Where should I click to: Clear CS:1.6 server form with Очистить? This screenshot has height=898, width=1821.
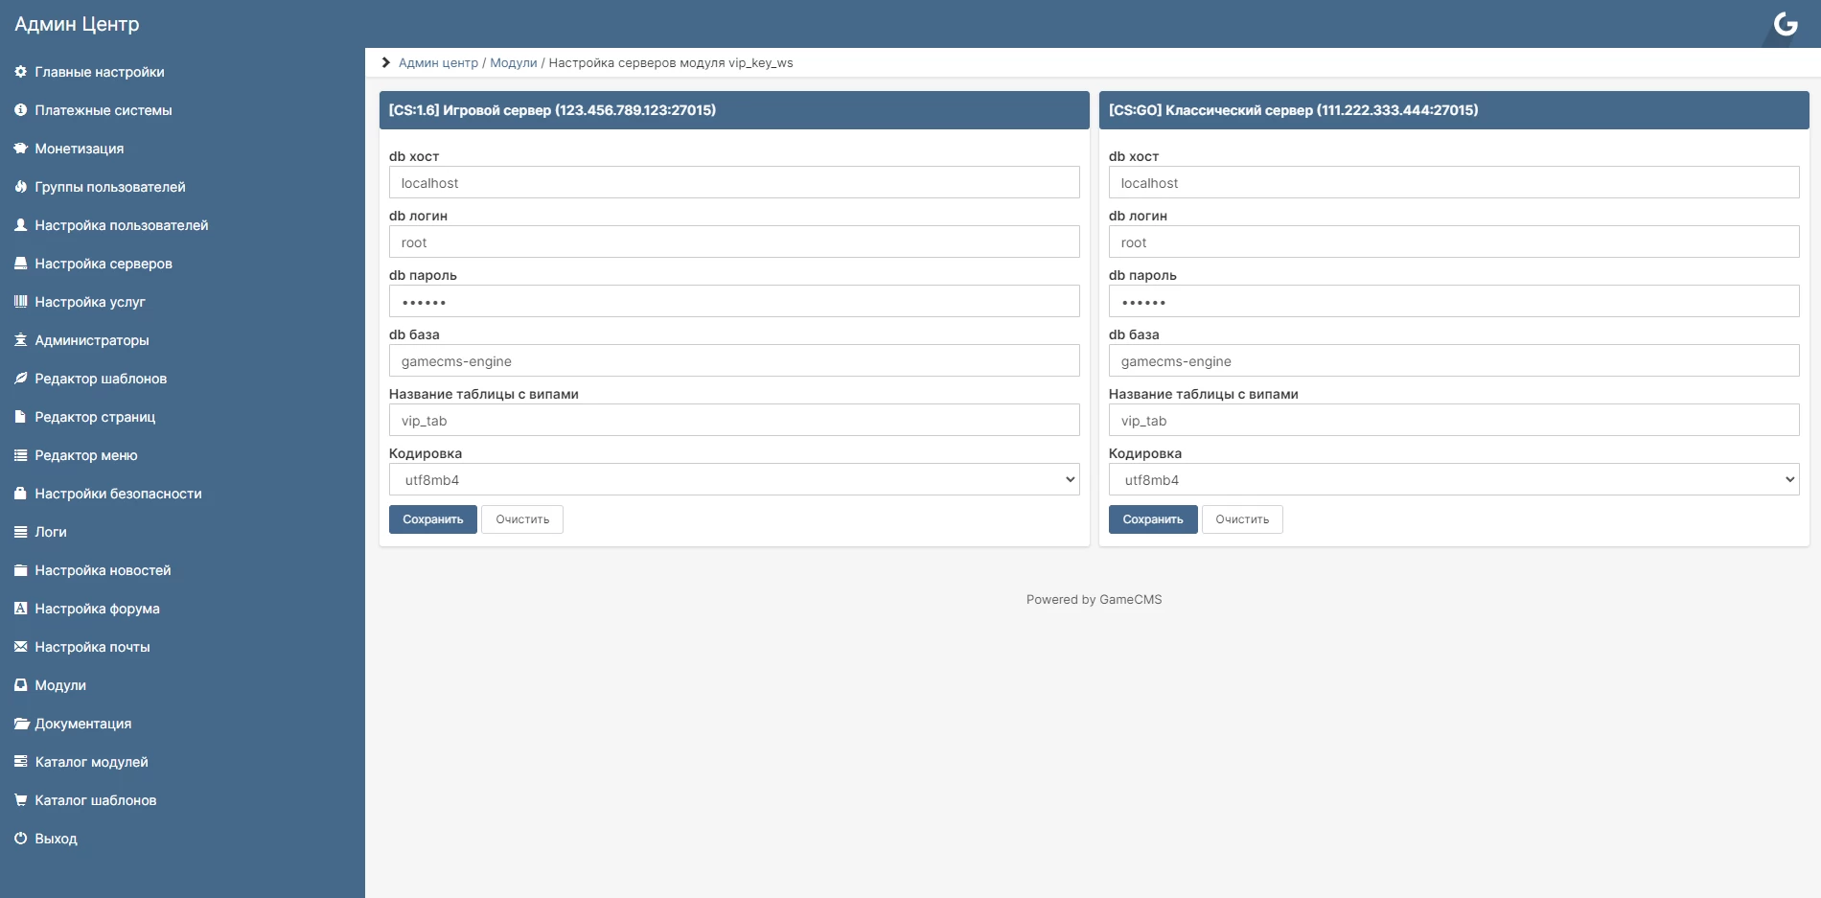[522, 519]
